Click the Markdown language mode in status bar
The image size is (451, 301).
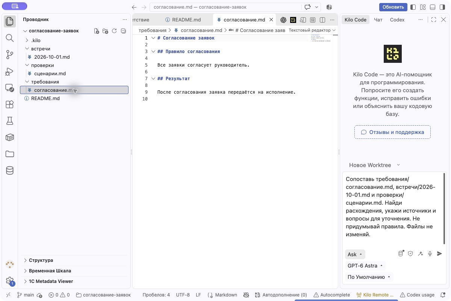coord(226,295)
